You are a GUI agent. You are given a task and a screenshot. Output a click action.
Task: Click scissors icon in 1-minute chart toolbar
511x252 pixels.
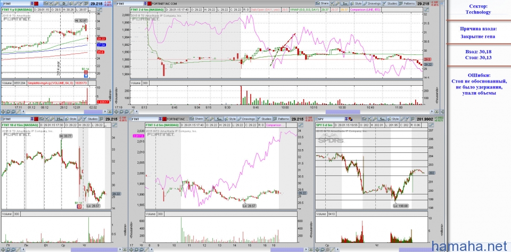tap(332, 4)
